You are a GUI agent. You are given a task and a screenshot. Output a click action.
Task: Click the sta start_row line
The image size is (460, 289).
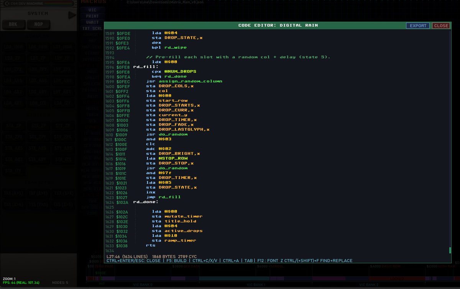pyautogui.click(x=167, y=100)
